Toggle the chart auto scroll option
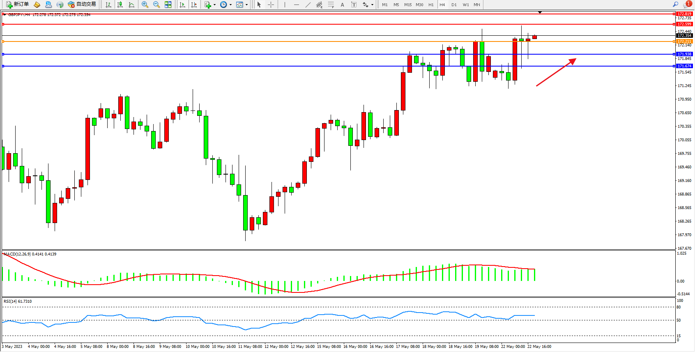The width and height of the screenshot is (695, 352). click(x=182, y=5)
